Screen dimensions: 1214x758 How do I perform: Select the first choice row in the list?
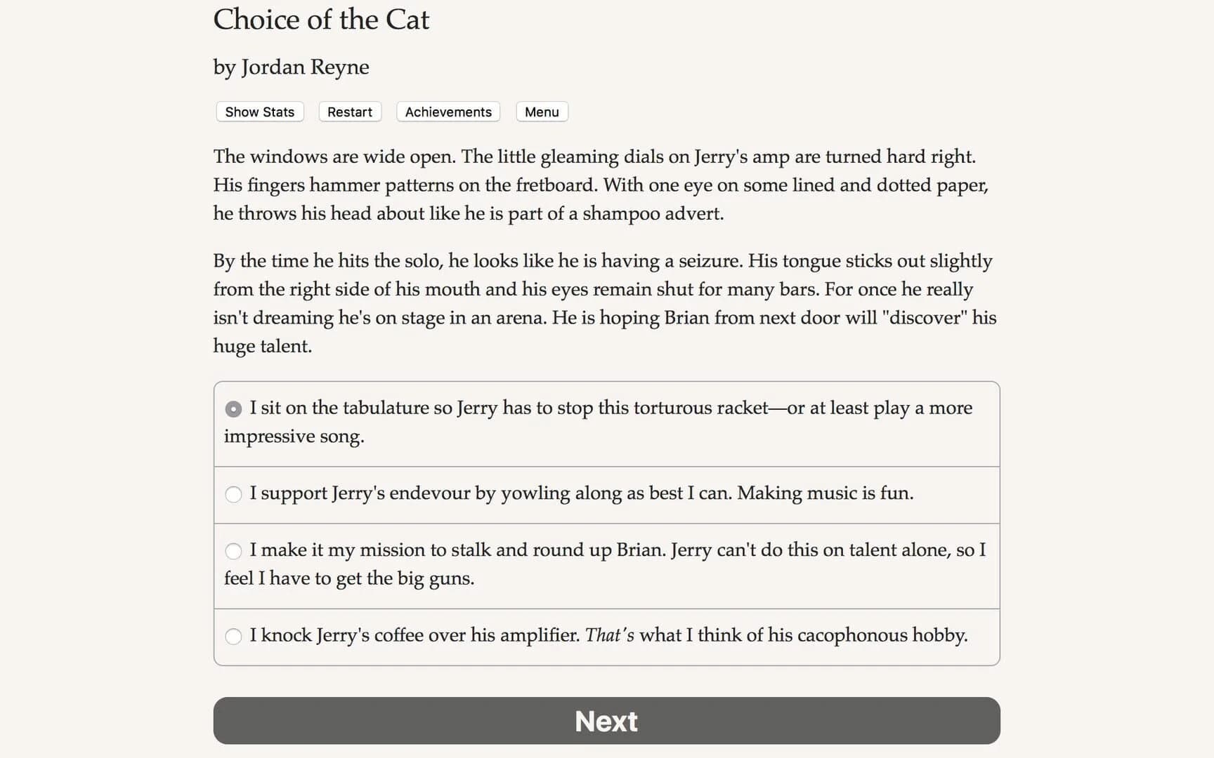604,422
